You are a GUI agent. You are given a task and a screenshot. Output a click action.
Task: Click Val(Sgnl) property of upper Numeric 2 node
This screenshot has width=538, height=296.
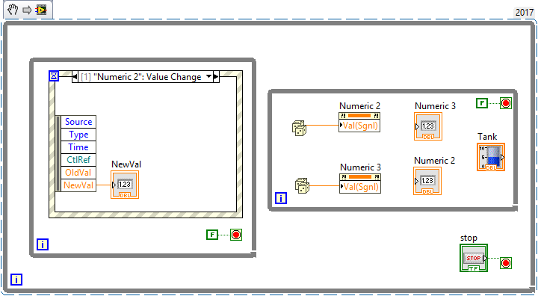click(359, 126)
